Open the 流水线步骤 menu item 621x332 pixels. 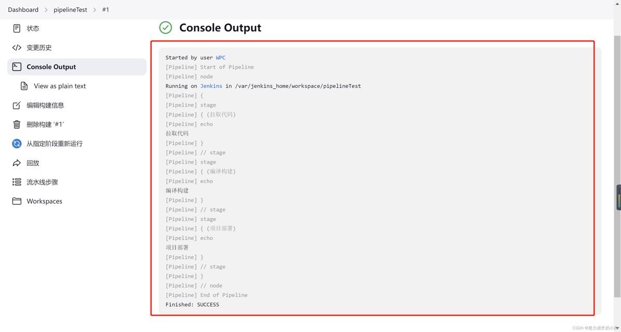tap(42, 182)
